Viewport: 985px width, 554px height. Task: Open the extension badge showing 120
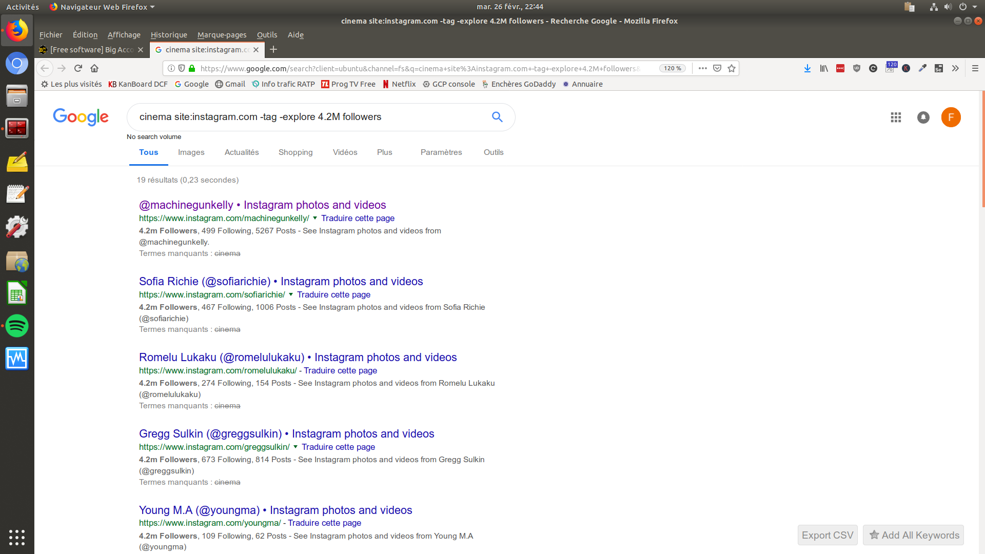891,68
